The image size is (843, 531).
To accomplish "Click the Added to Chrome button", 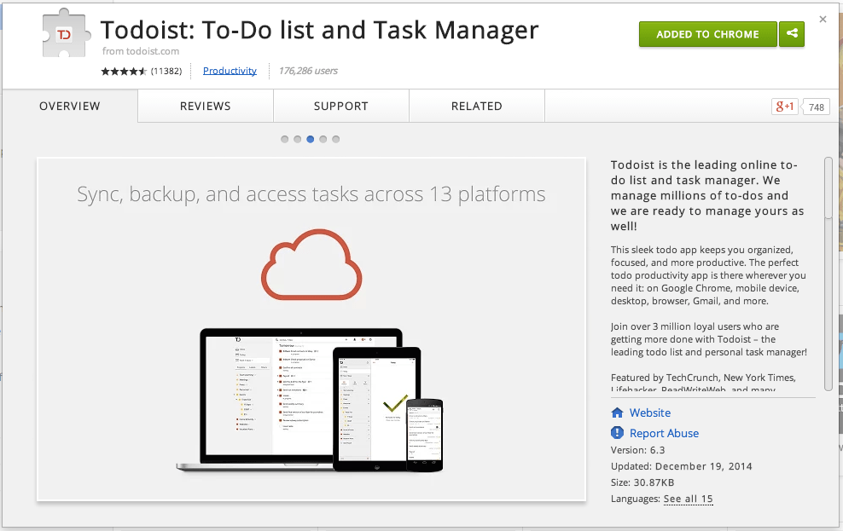I will (x=707, y=34).
